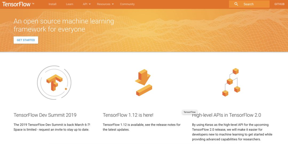
Task: Open High-level APIs in TensorFlow 2.0 heading
Action: pos(226,115)
